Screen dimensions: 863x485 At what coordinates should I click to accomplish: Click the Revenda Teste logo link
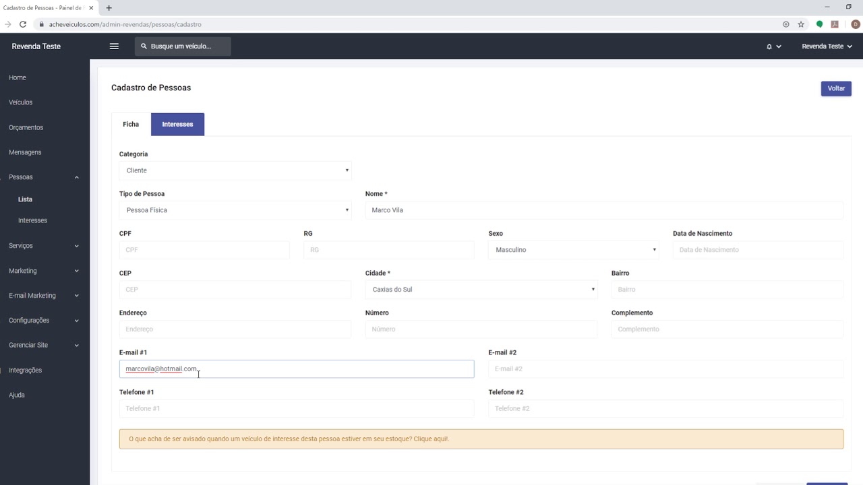[x=36, y=46]
